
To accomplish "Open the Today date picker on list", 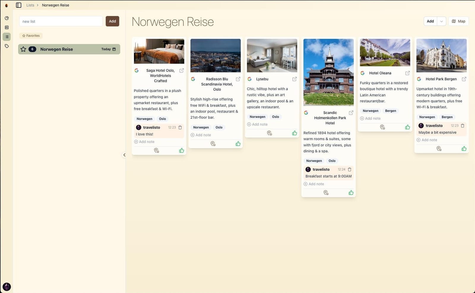I will point(108,49).
